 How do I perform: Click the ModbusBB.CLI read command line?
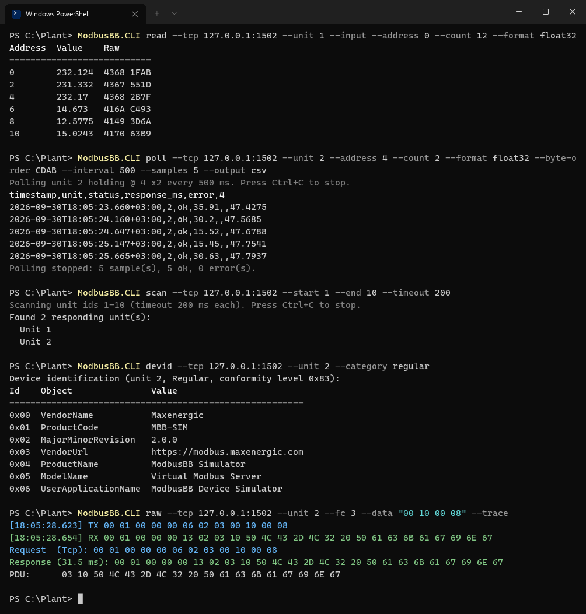(293, 36)
